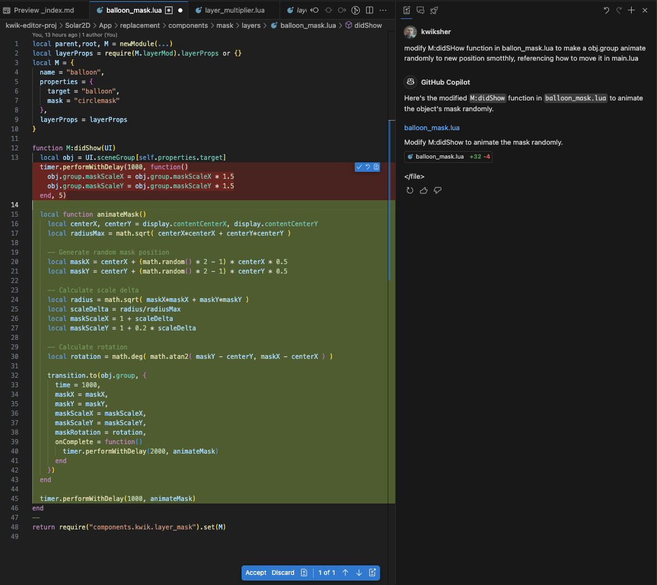
Task: Start a new Copilot edit session
Action: (x=632, y=10)
